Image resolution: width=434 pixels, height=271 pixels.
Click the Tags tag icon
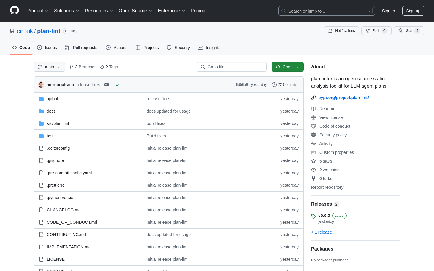[102, 67]
